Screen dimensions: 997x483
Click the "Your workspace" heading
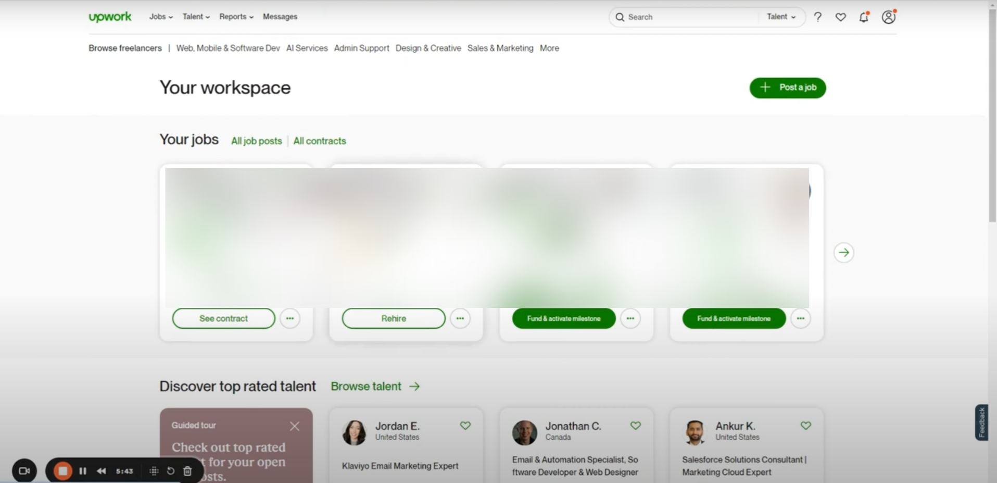[x=225, y=88]
